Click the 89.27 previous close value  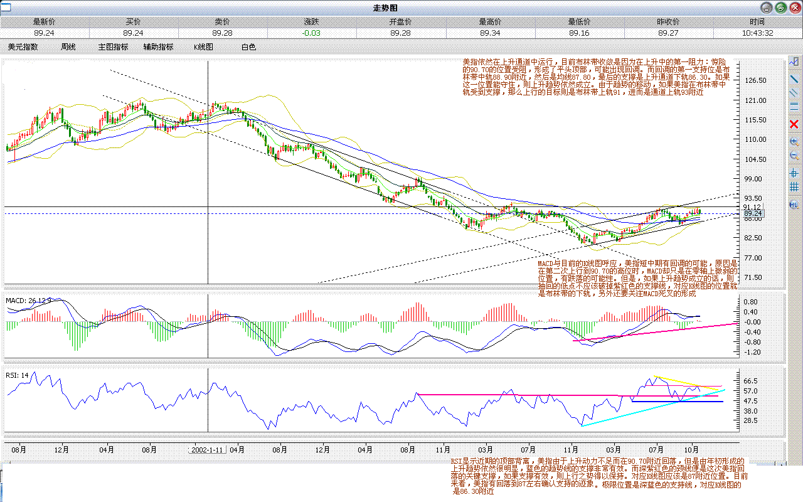point(668,33)
